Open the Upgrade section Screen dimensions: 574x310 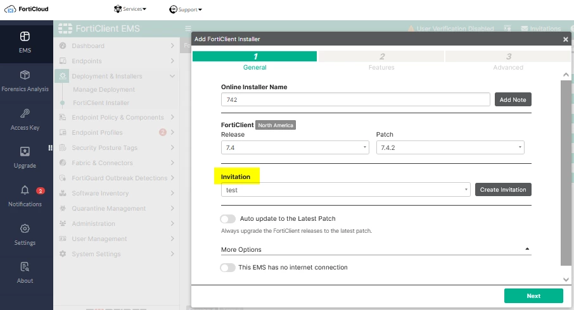click(25, 158)
